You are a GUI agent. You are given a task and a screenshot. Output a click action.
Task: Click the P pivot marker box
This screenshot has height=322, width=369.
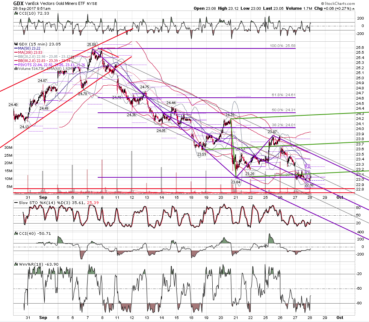click(x=307, y=177)
